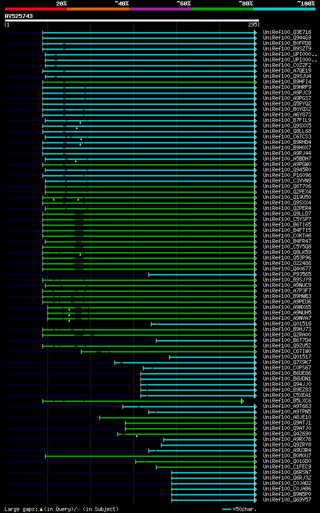Viewport: 320px width, 513px height.
Task: Select label UniRef100_Q19U50
Action: tap(287, 197)
